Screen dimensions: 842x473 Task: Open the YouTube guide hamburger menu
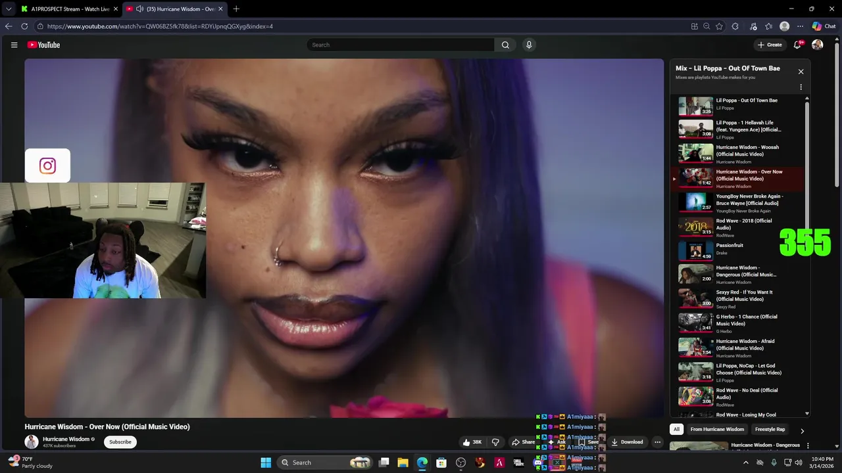tap(14, 45)
